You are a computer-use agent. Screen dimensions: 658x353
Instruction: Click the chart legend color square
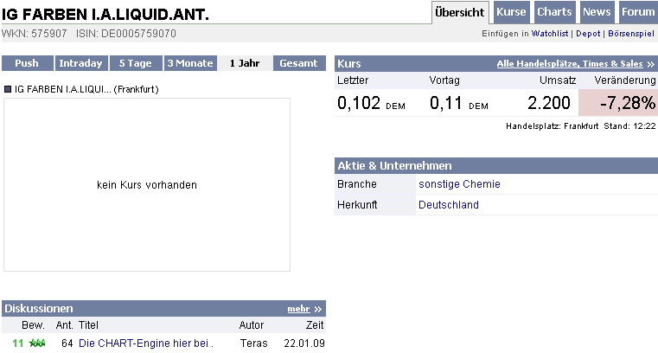[8, 89]
